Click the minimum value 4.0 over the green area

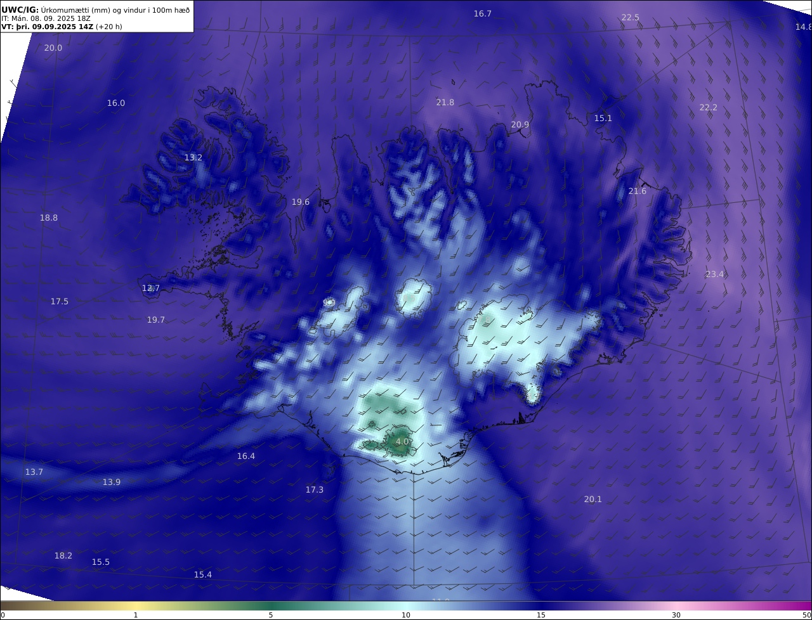click(402, 442)
